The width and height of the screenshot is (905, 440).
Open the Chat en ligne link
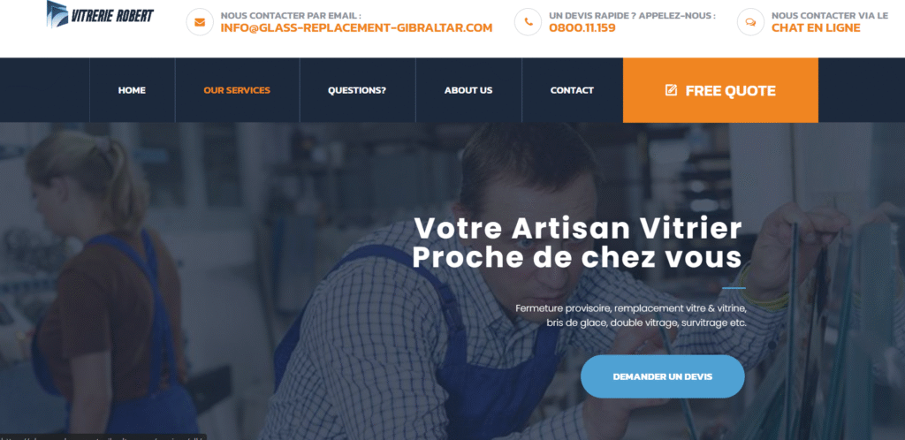pos(816,27)
